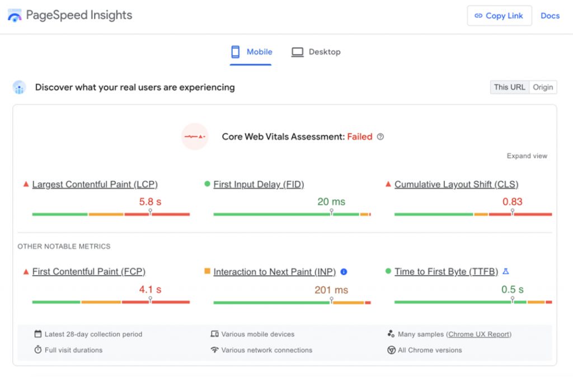Click the CLS distribution bar
The height and width of the screenshot is (377, 573).
click(x=473, y=214)
